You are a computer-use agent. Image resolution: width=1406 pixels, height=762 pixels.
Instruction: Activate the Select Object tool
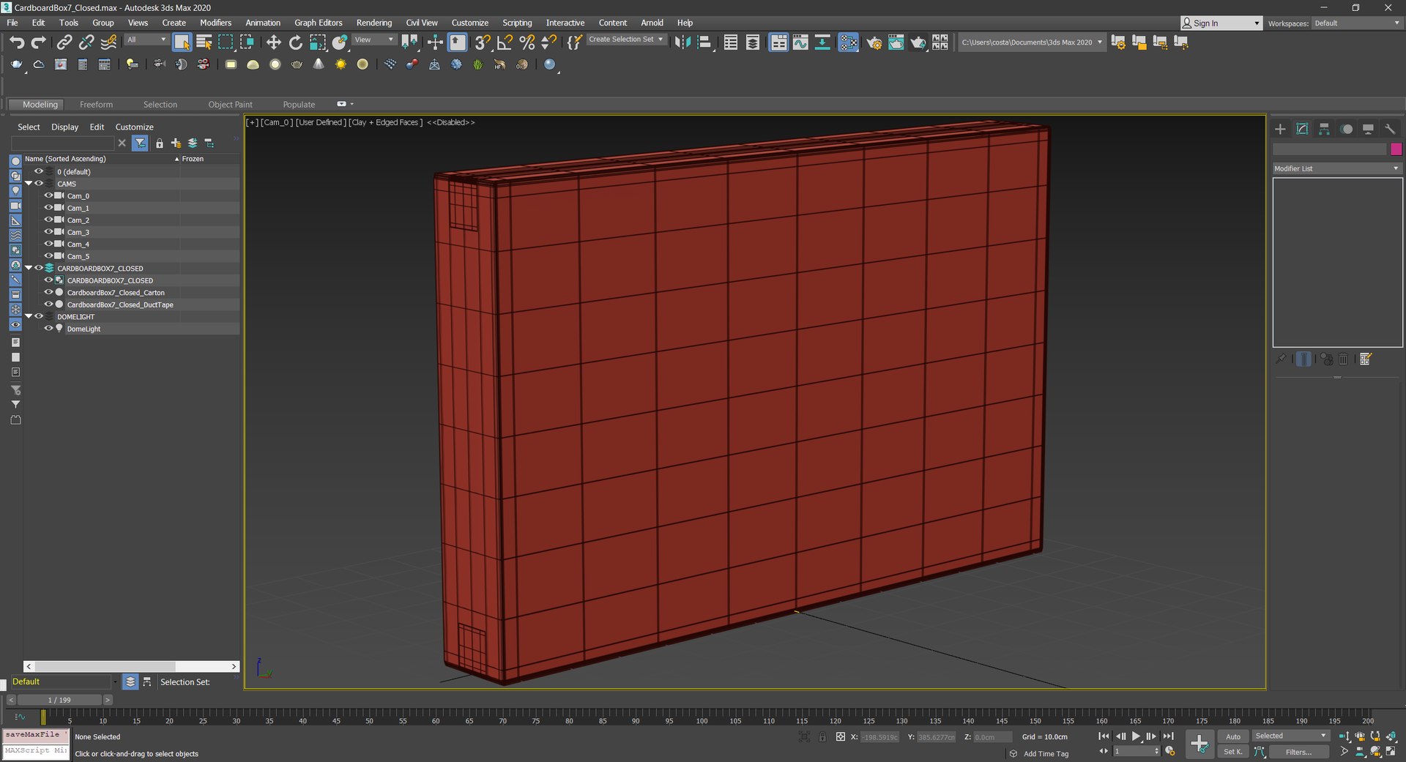point(182,42)
